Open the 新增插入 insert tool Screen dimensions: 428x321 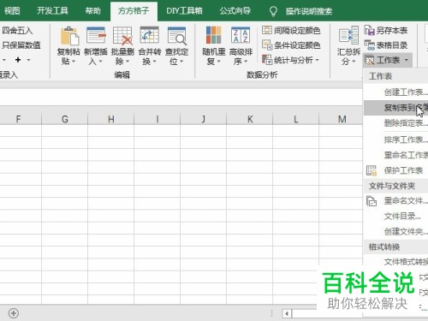click(96, 45)
